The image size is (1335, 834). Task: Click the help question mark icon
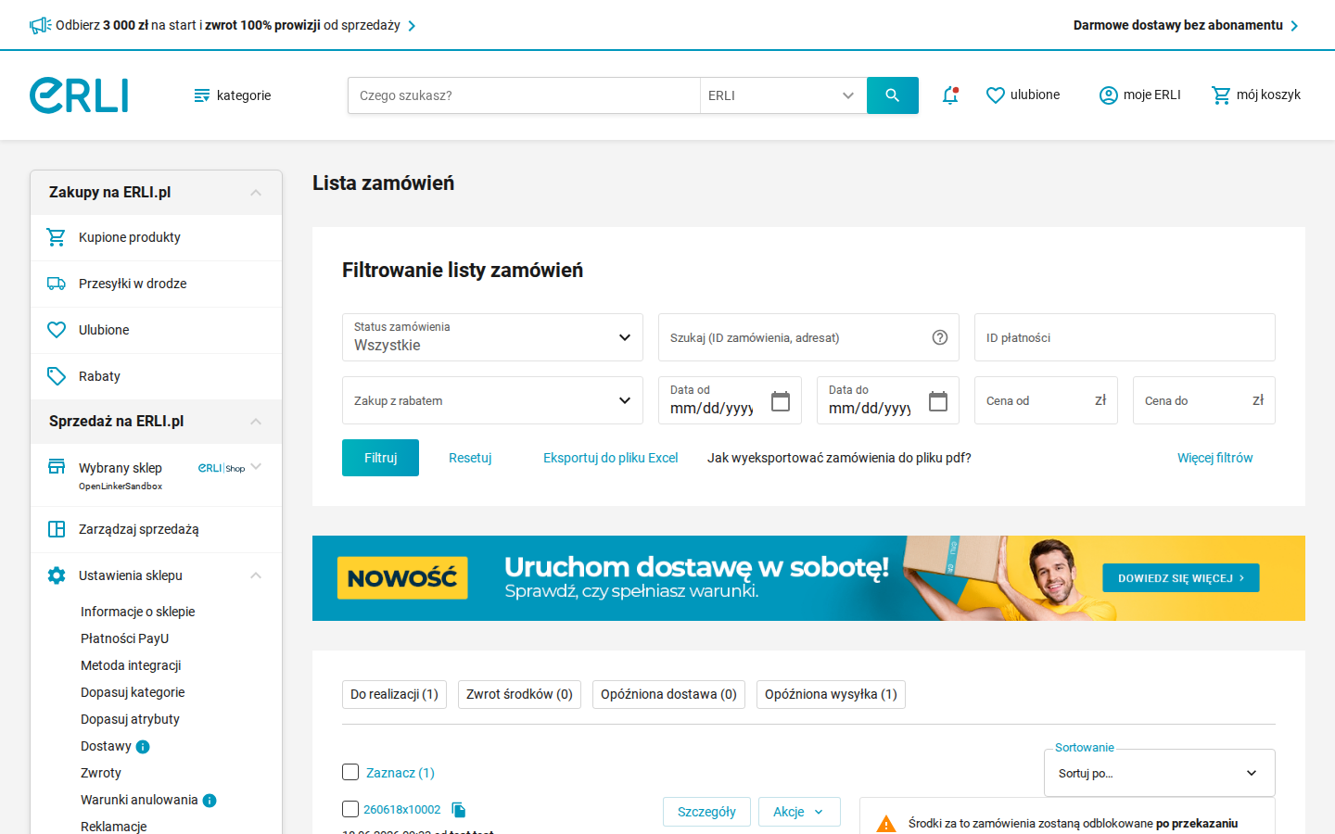[940, 337]
